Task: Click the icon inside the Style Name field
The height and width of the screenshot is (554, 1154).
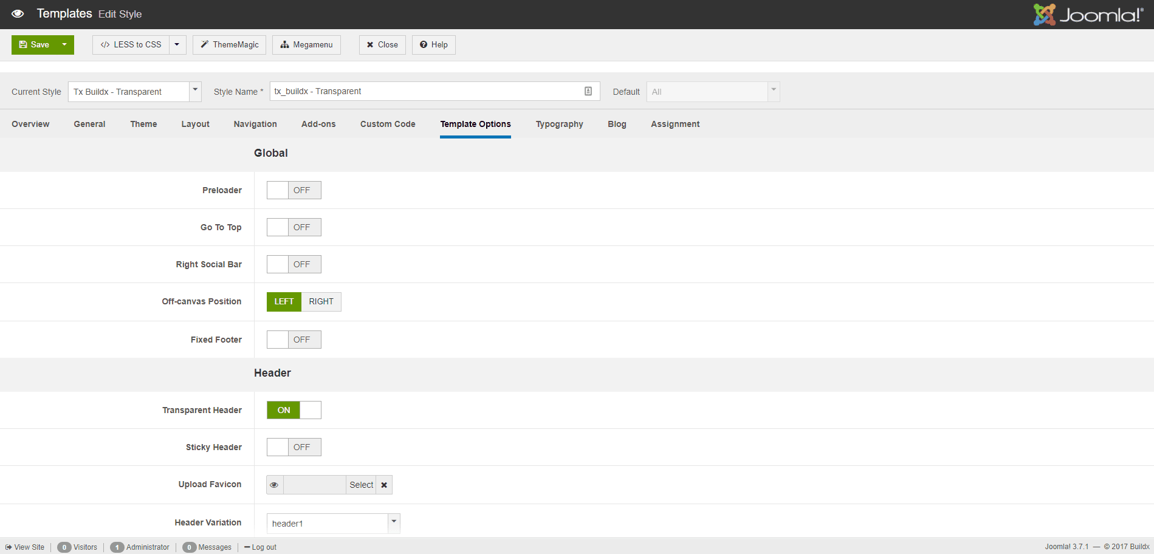Action: 588,91
